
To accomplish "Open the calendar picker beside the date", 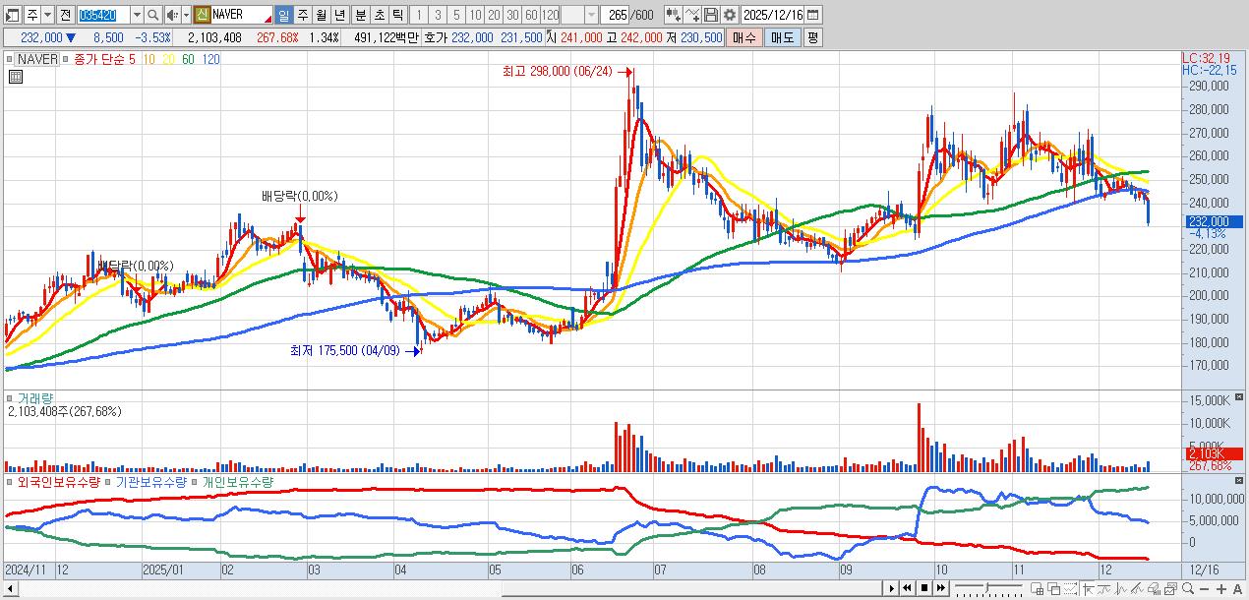I will tap(813, 16).
